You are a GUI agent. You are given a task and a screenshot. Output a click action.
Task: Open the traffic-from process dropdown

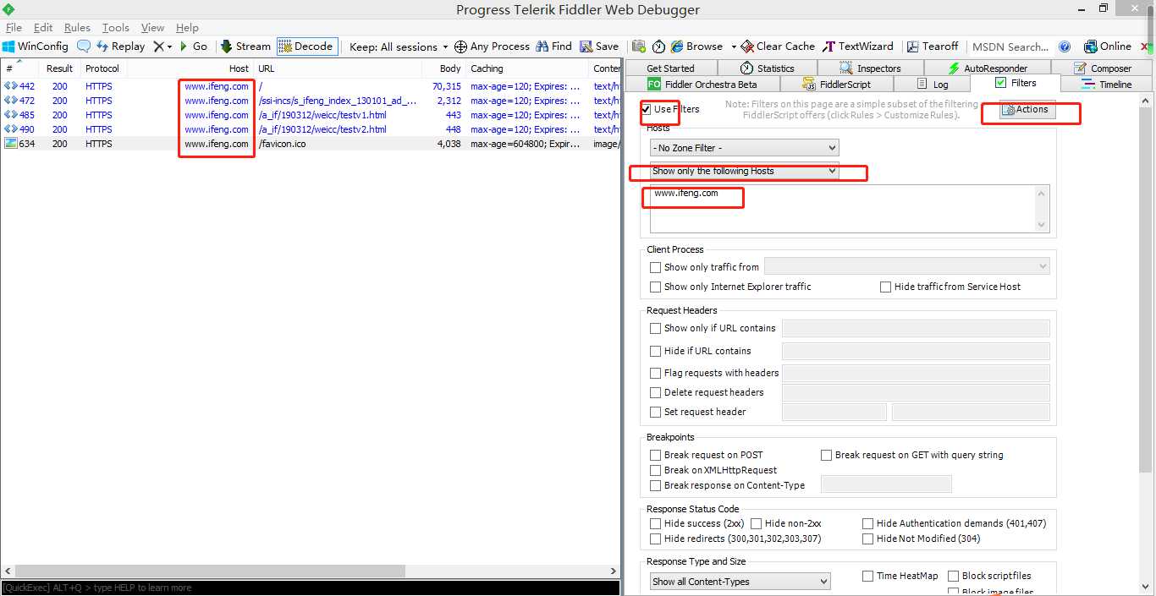[x=906, y=266]
